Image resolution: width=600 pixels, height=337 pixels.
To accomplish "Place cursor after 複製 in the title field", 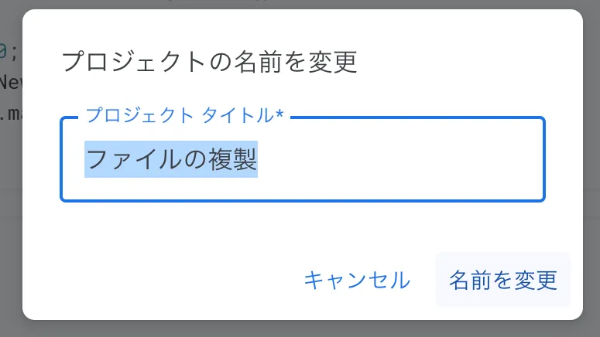I will tap(259, 160).
